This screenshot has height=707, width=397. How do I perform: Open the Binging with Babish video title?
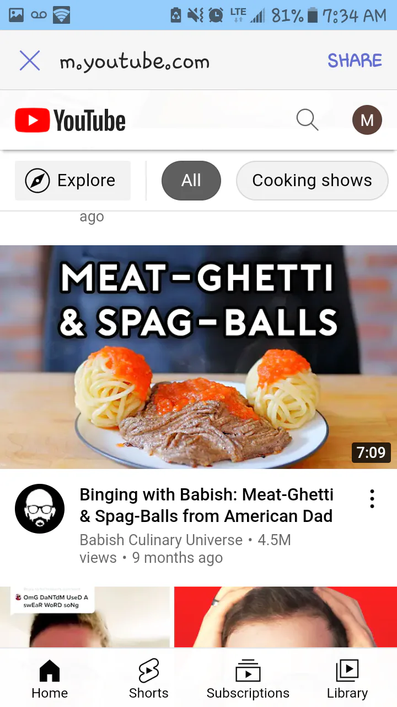point(207,505)
